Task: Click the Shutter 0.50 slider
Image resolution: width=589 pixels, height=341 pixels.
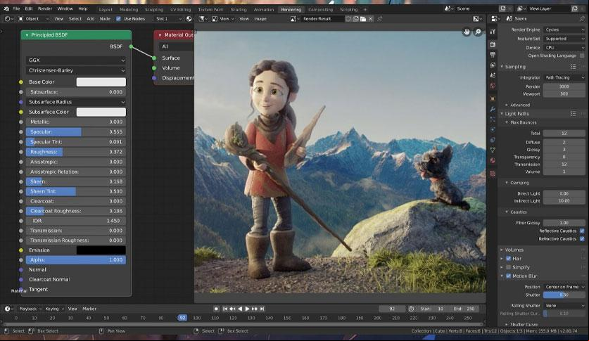Action: [564, 295]
